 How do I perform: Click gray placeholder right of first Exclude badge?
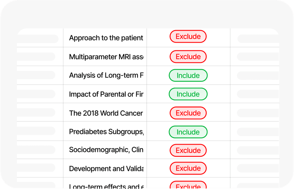(x=257, y=39)
